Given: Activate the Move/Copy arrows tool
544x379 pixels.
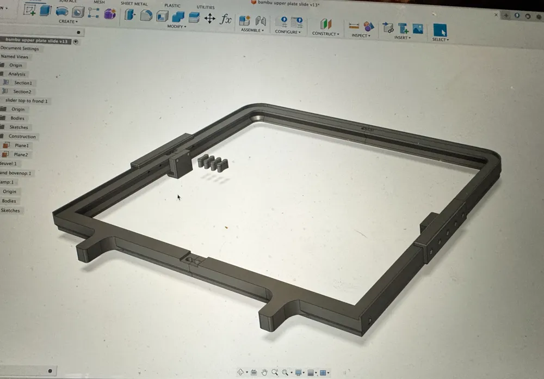Looking at the screenshot, I should (x=209, y=19).
